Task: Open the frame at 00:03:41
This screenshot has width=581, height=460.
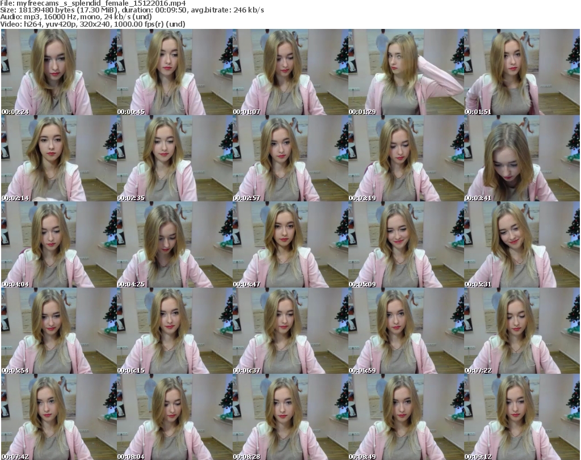Action: point(522,158)
